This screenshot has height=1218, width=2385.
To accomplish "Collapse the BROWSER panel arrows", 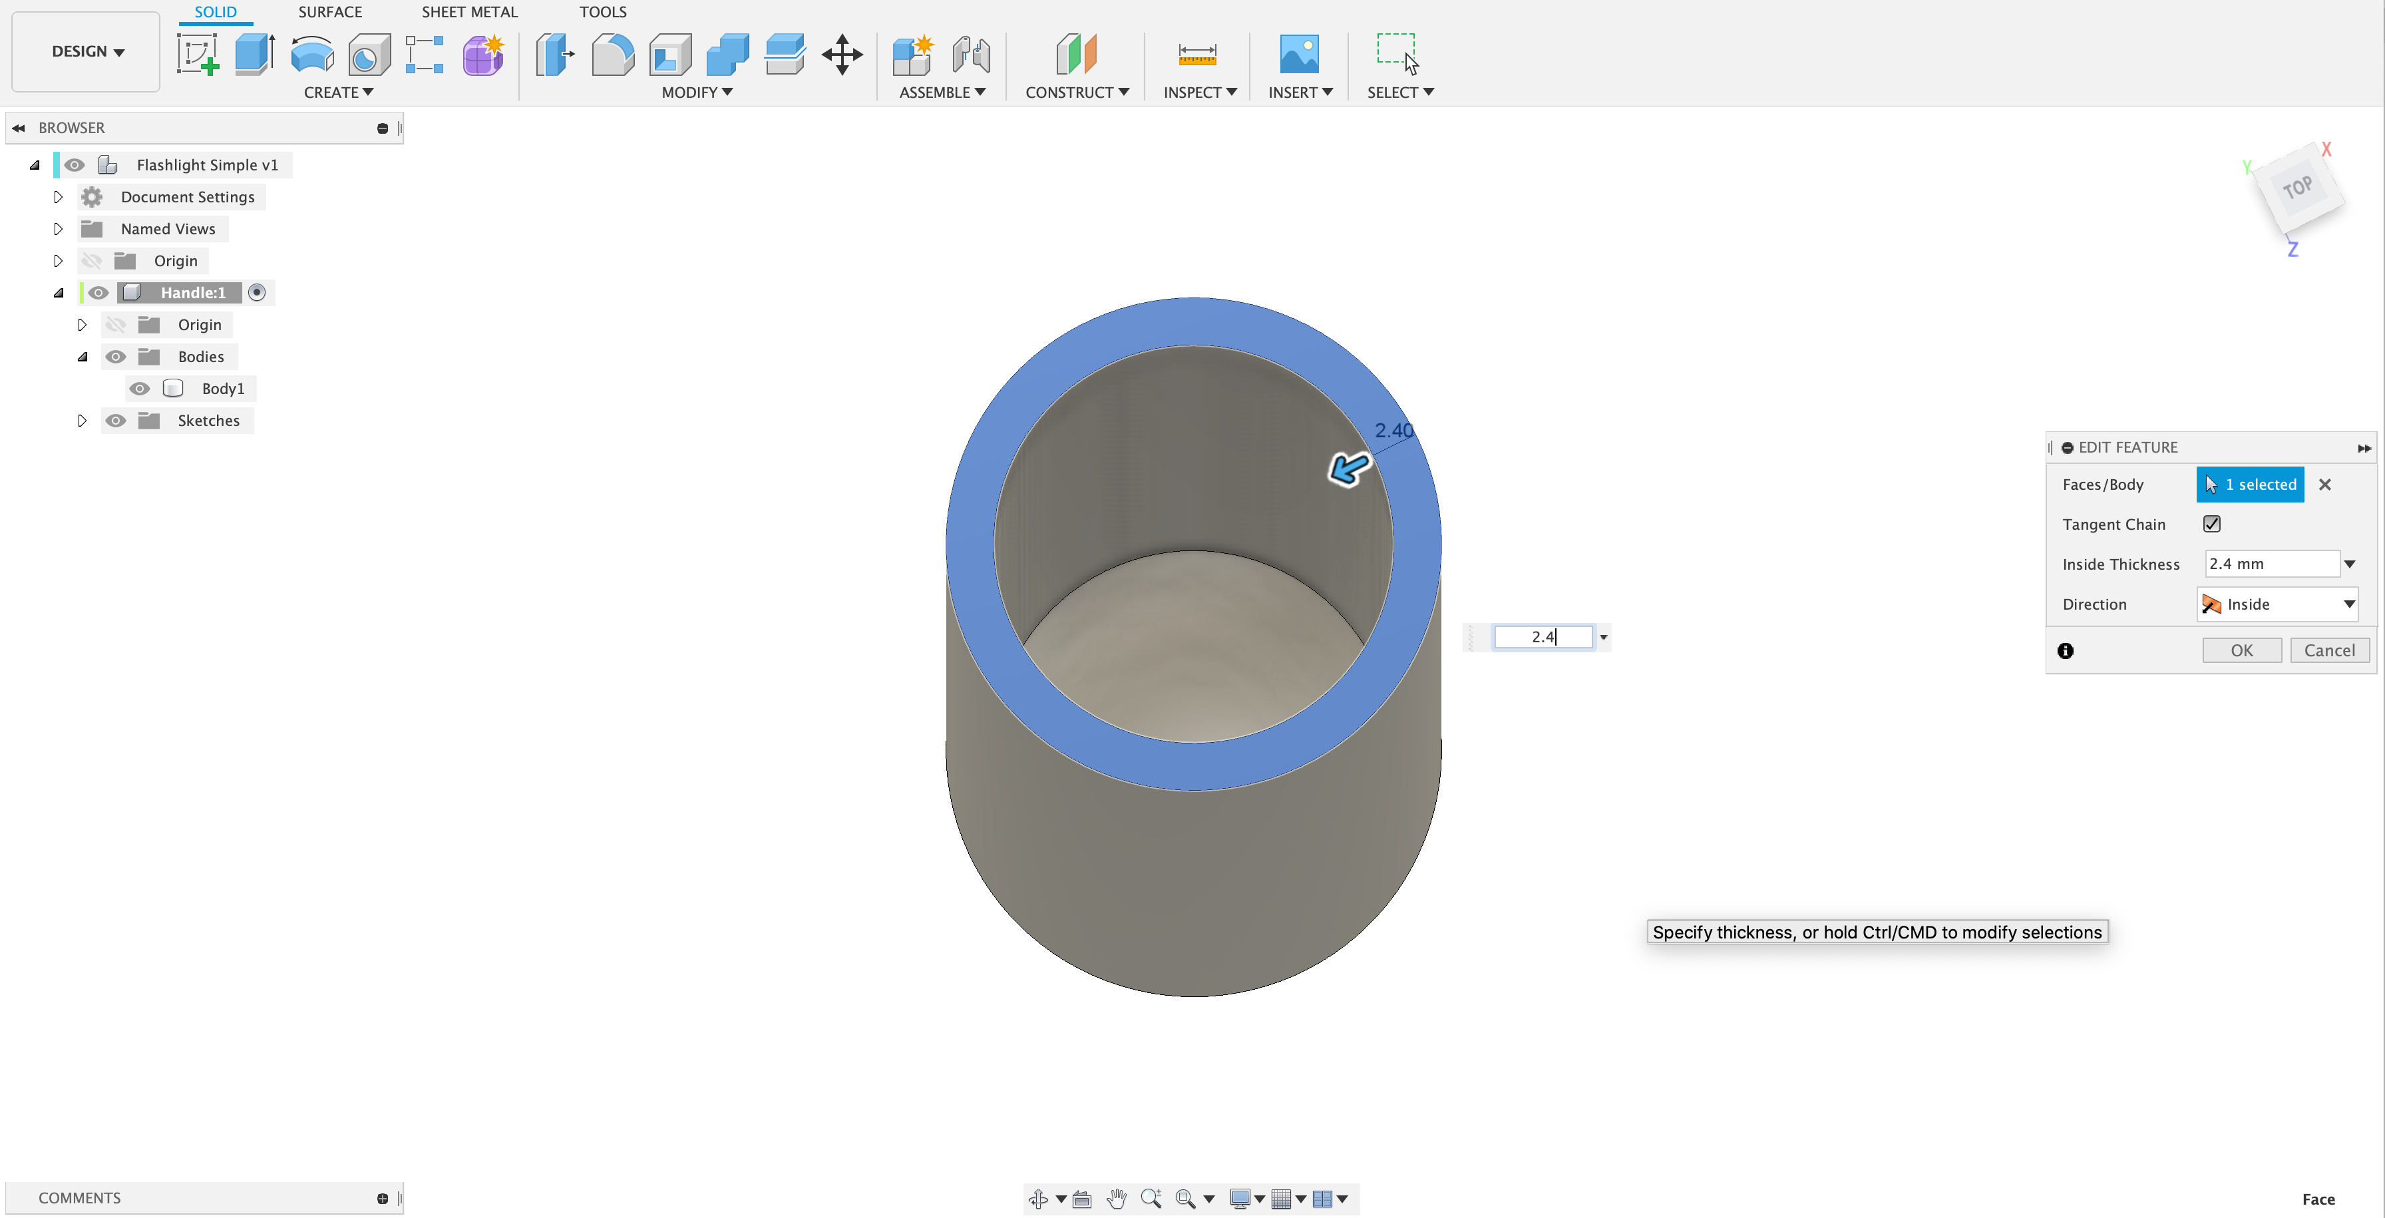I will [x=19, y=128].
